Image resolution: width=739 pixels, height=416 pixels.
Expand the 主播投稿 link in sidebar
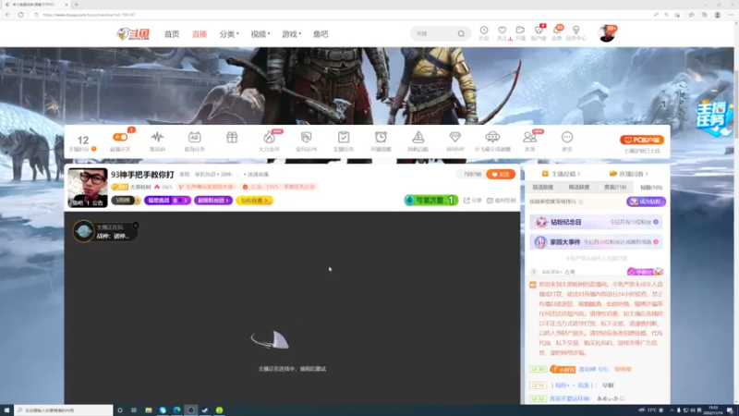(561, 174)
